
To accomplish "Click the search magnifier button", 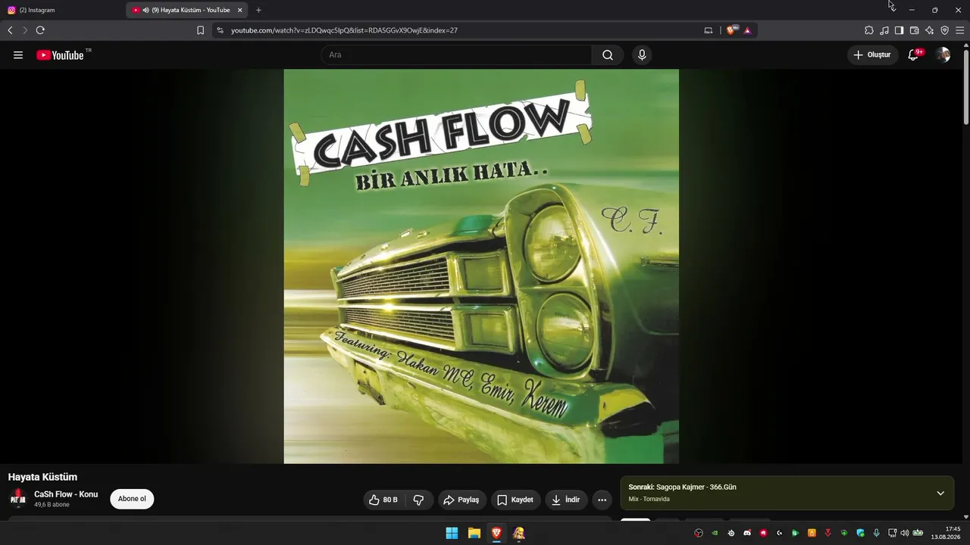I will (608, 55).
